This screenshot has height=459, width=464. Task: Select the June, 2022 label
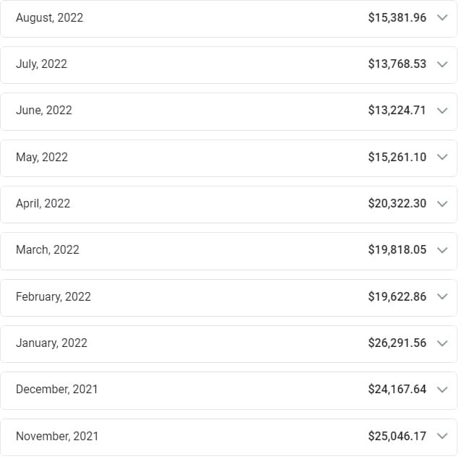[44, 111]
